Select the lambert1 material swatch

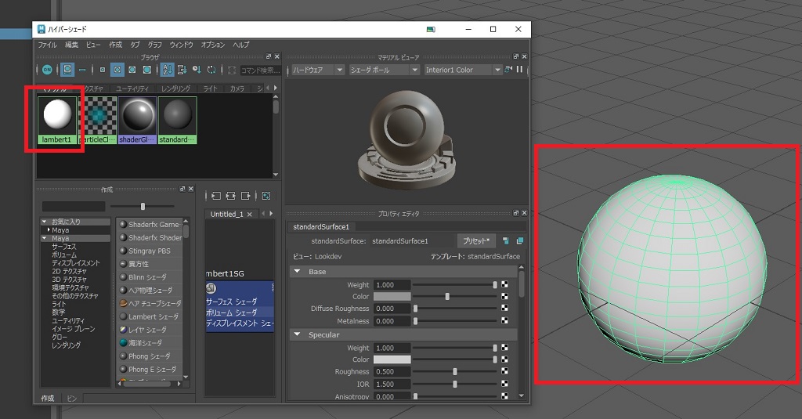[x=57, y=120]
